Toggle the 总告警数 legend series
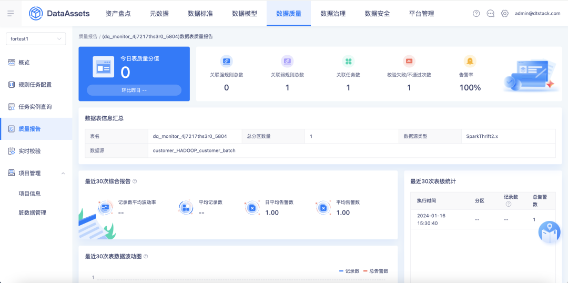The width and height of the screenshot is (568, 283). (x=376, y=271)
